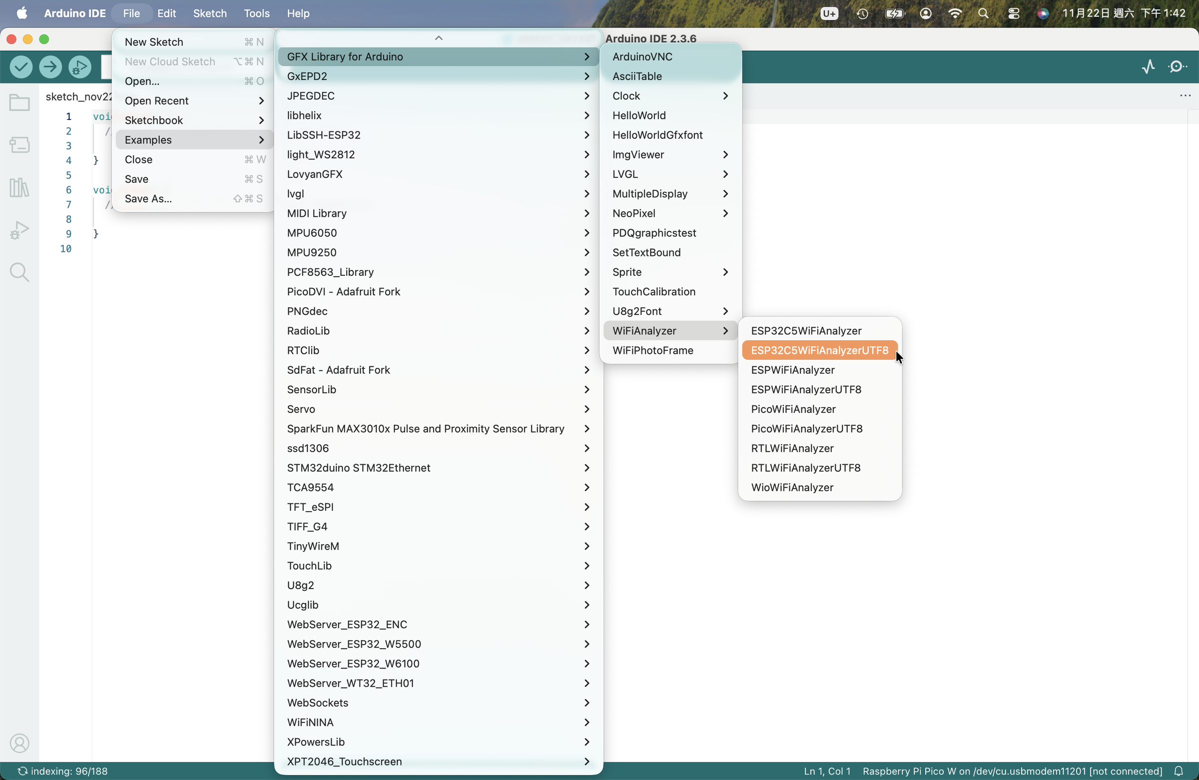Open the Library Manager sidebar icon
Viewport: 1199px width, 780px height.
point(19,187)
